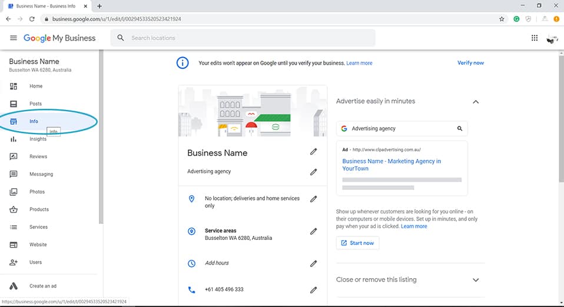564x307 pixels.
Task: Click the search magnifier icon in the search bar
Action: tap(121, 38)
